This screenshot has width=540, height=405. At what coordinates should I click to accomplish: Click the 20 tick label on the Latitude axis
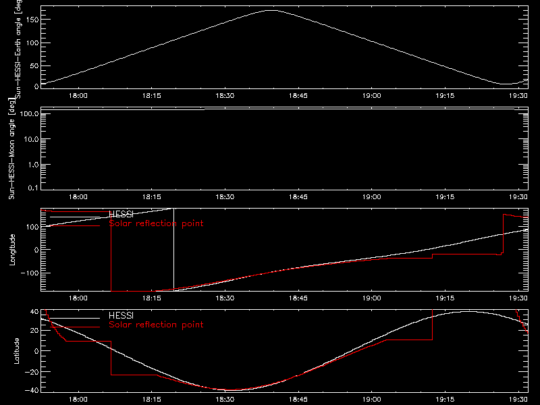(x=34, y=331)
